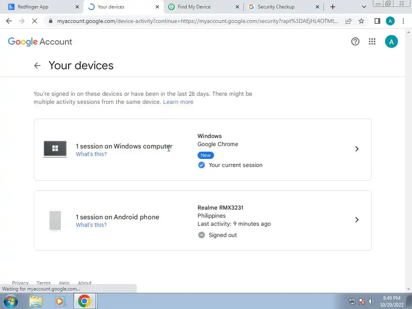Open the Google apps grid
This screenshot has height=309, width=412.
point(372,41)
